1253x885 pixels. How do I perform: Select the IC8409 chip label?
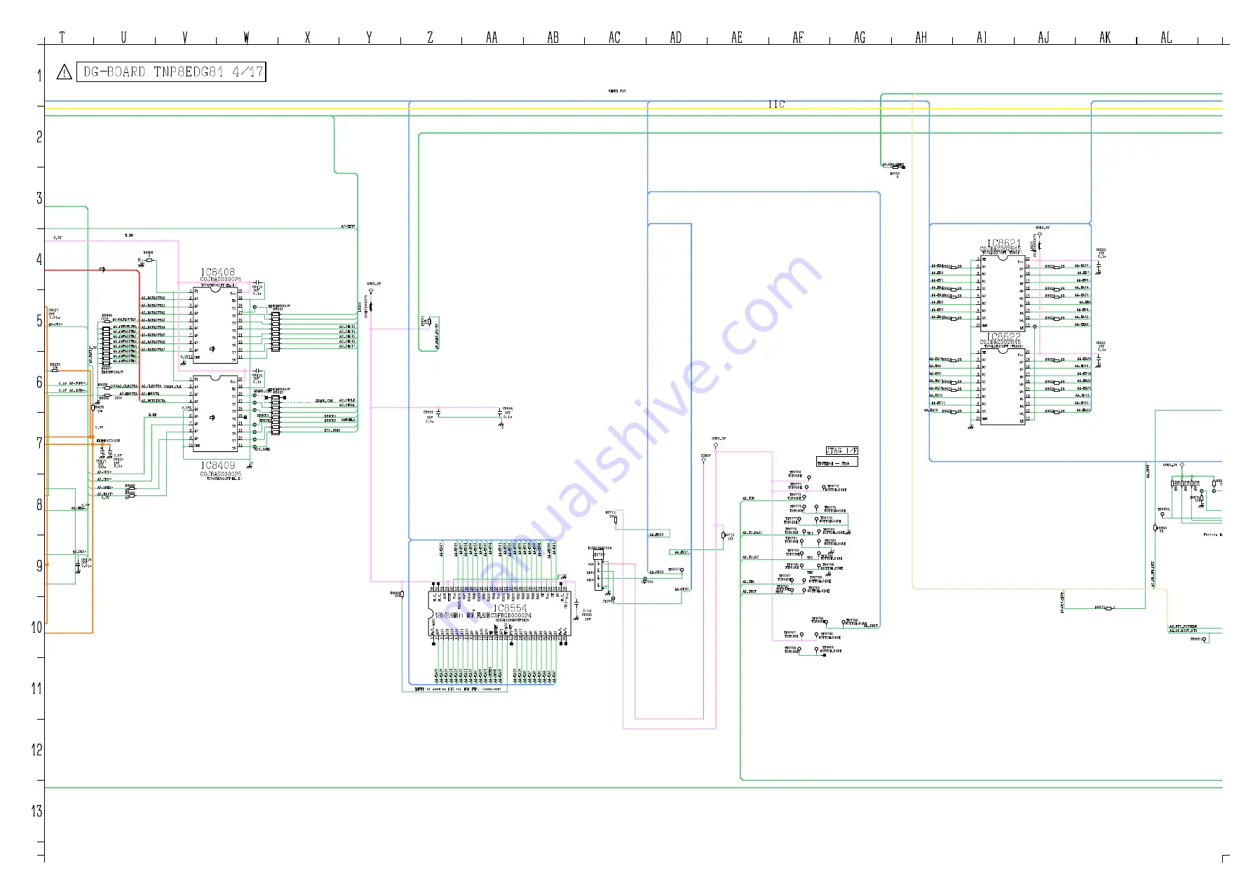tap(218, 465)
